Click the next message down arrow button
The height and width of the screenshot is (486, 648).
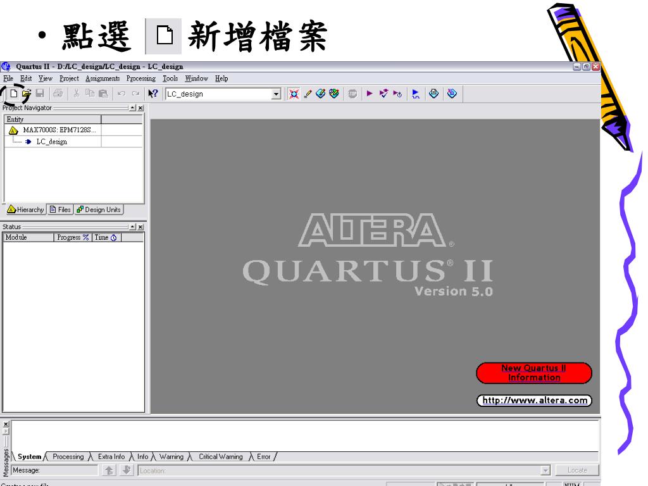click(x=127, y=470)
